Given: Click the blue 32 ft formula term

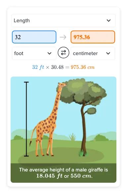Looking at the screenshot, I should tap(38, 67).
